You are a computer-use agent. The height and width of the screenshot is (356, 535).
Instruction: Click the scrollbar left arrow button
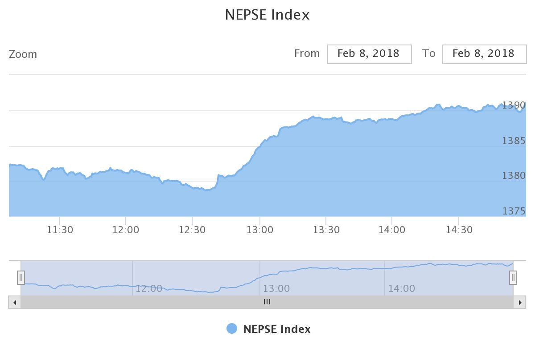coord(15,302)
